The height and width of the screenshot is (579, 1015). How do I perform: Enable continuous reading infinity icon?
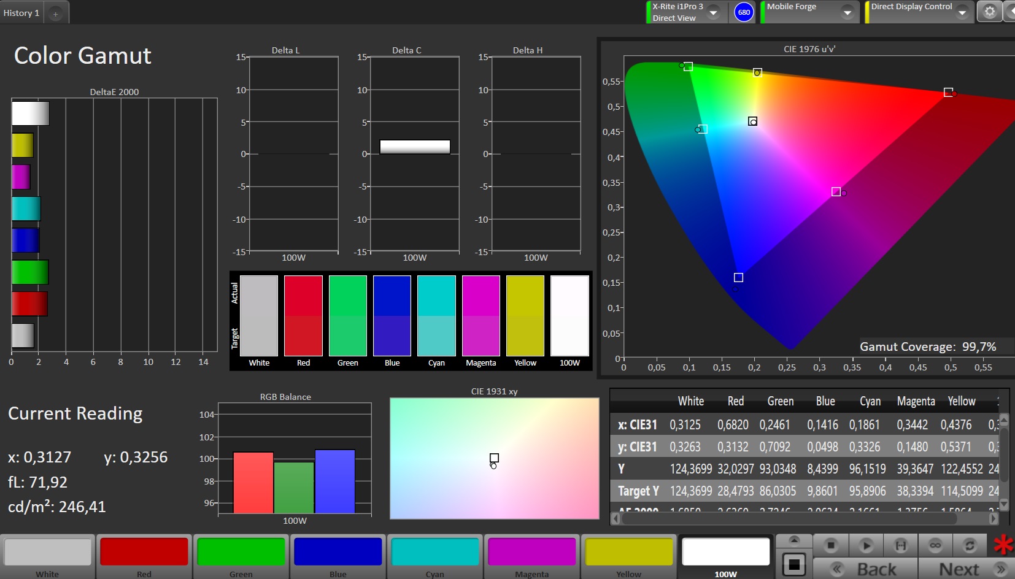tap(935, 545)
